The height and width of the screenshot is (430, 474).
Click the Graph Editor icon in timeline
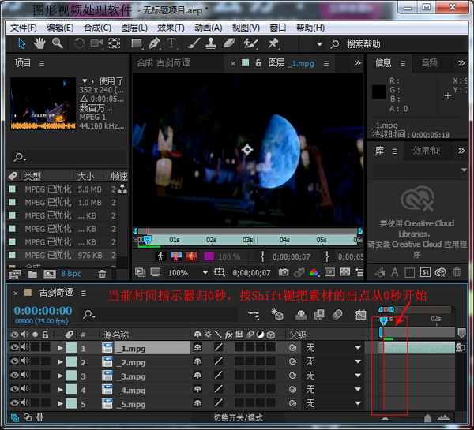[x=360, y=315]
